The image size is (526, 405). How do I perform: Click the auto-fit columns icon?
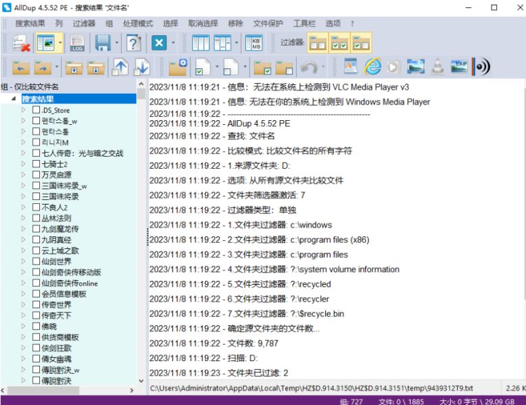201,43
